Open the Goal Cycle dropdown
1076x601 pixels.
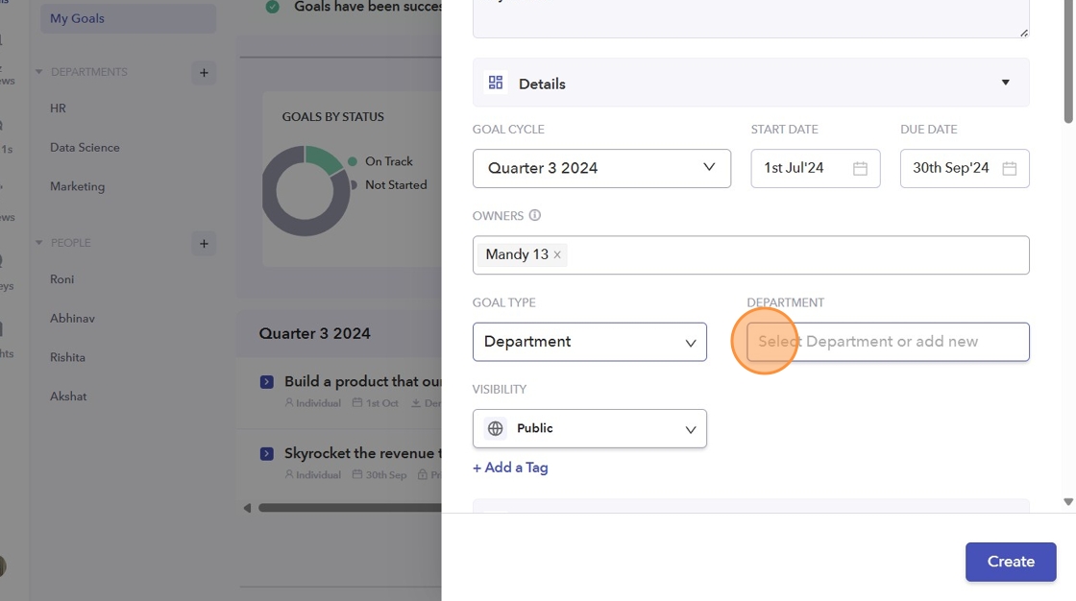click(x=601, y=168)
